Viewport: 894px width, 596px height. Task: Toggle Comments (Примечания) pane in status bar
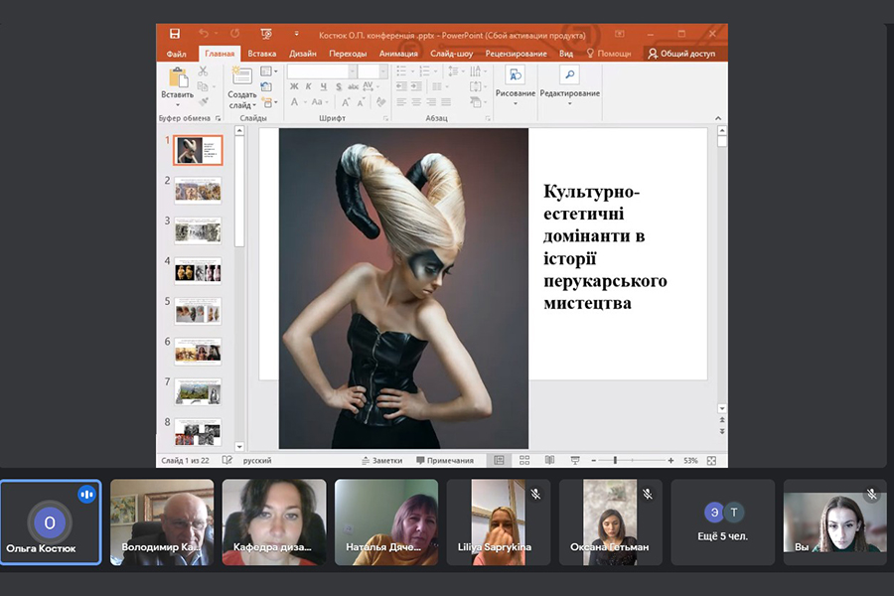coord(445,461)
